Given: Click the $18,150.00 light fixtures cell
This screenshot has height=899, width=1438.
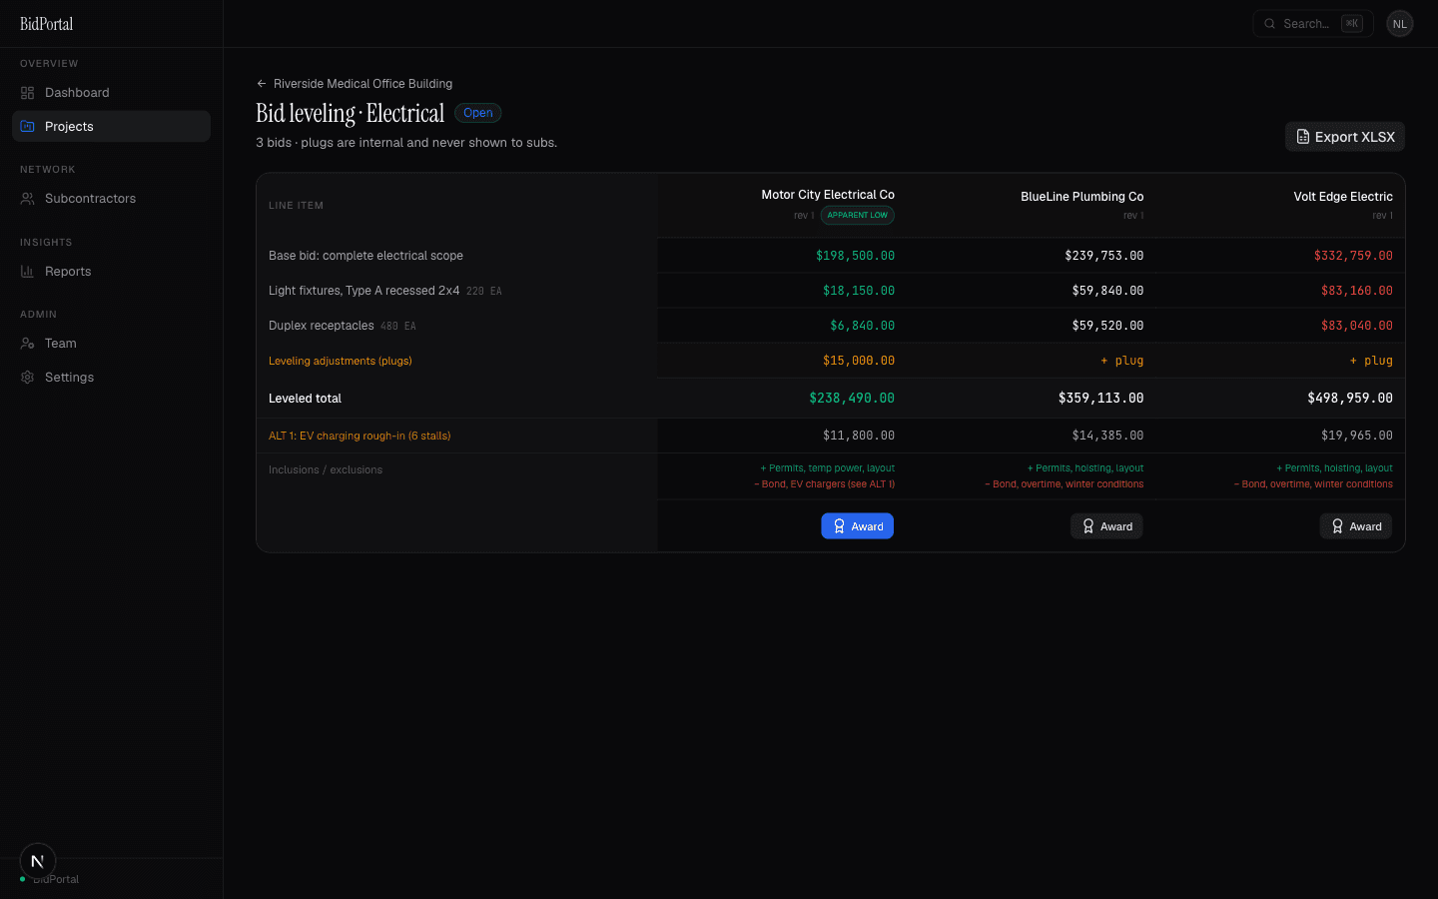Looking at the screenshot, I should [859, 291].
